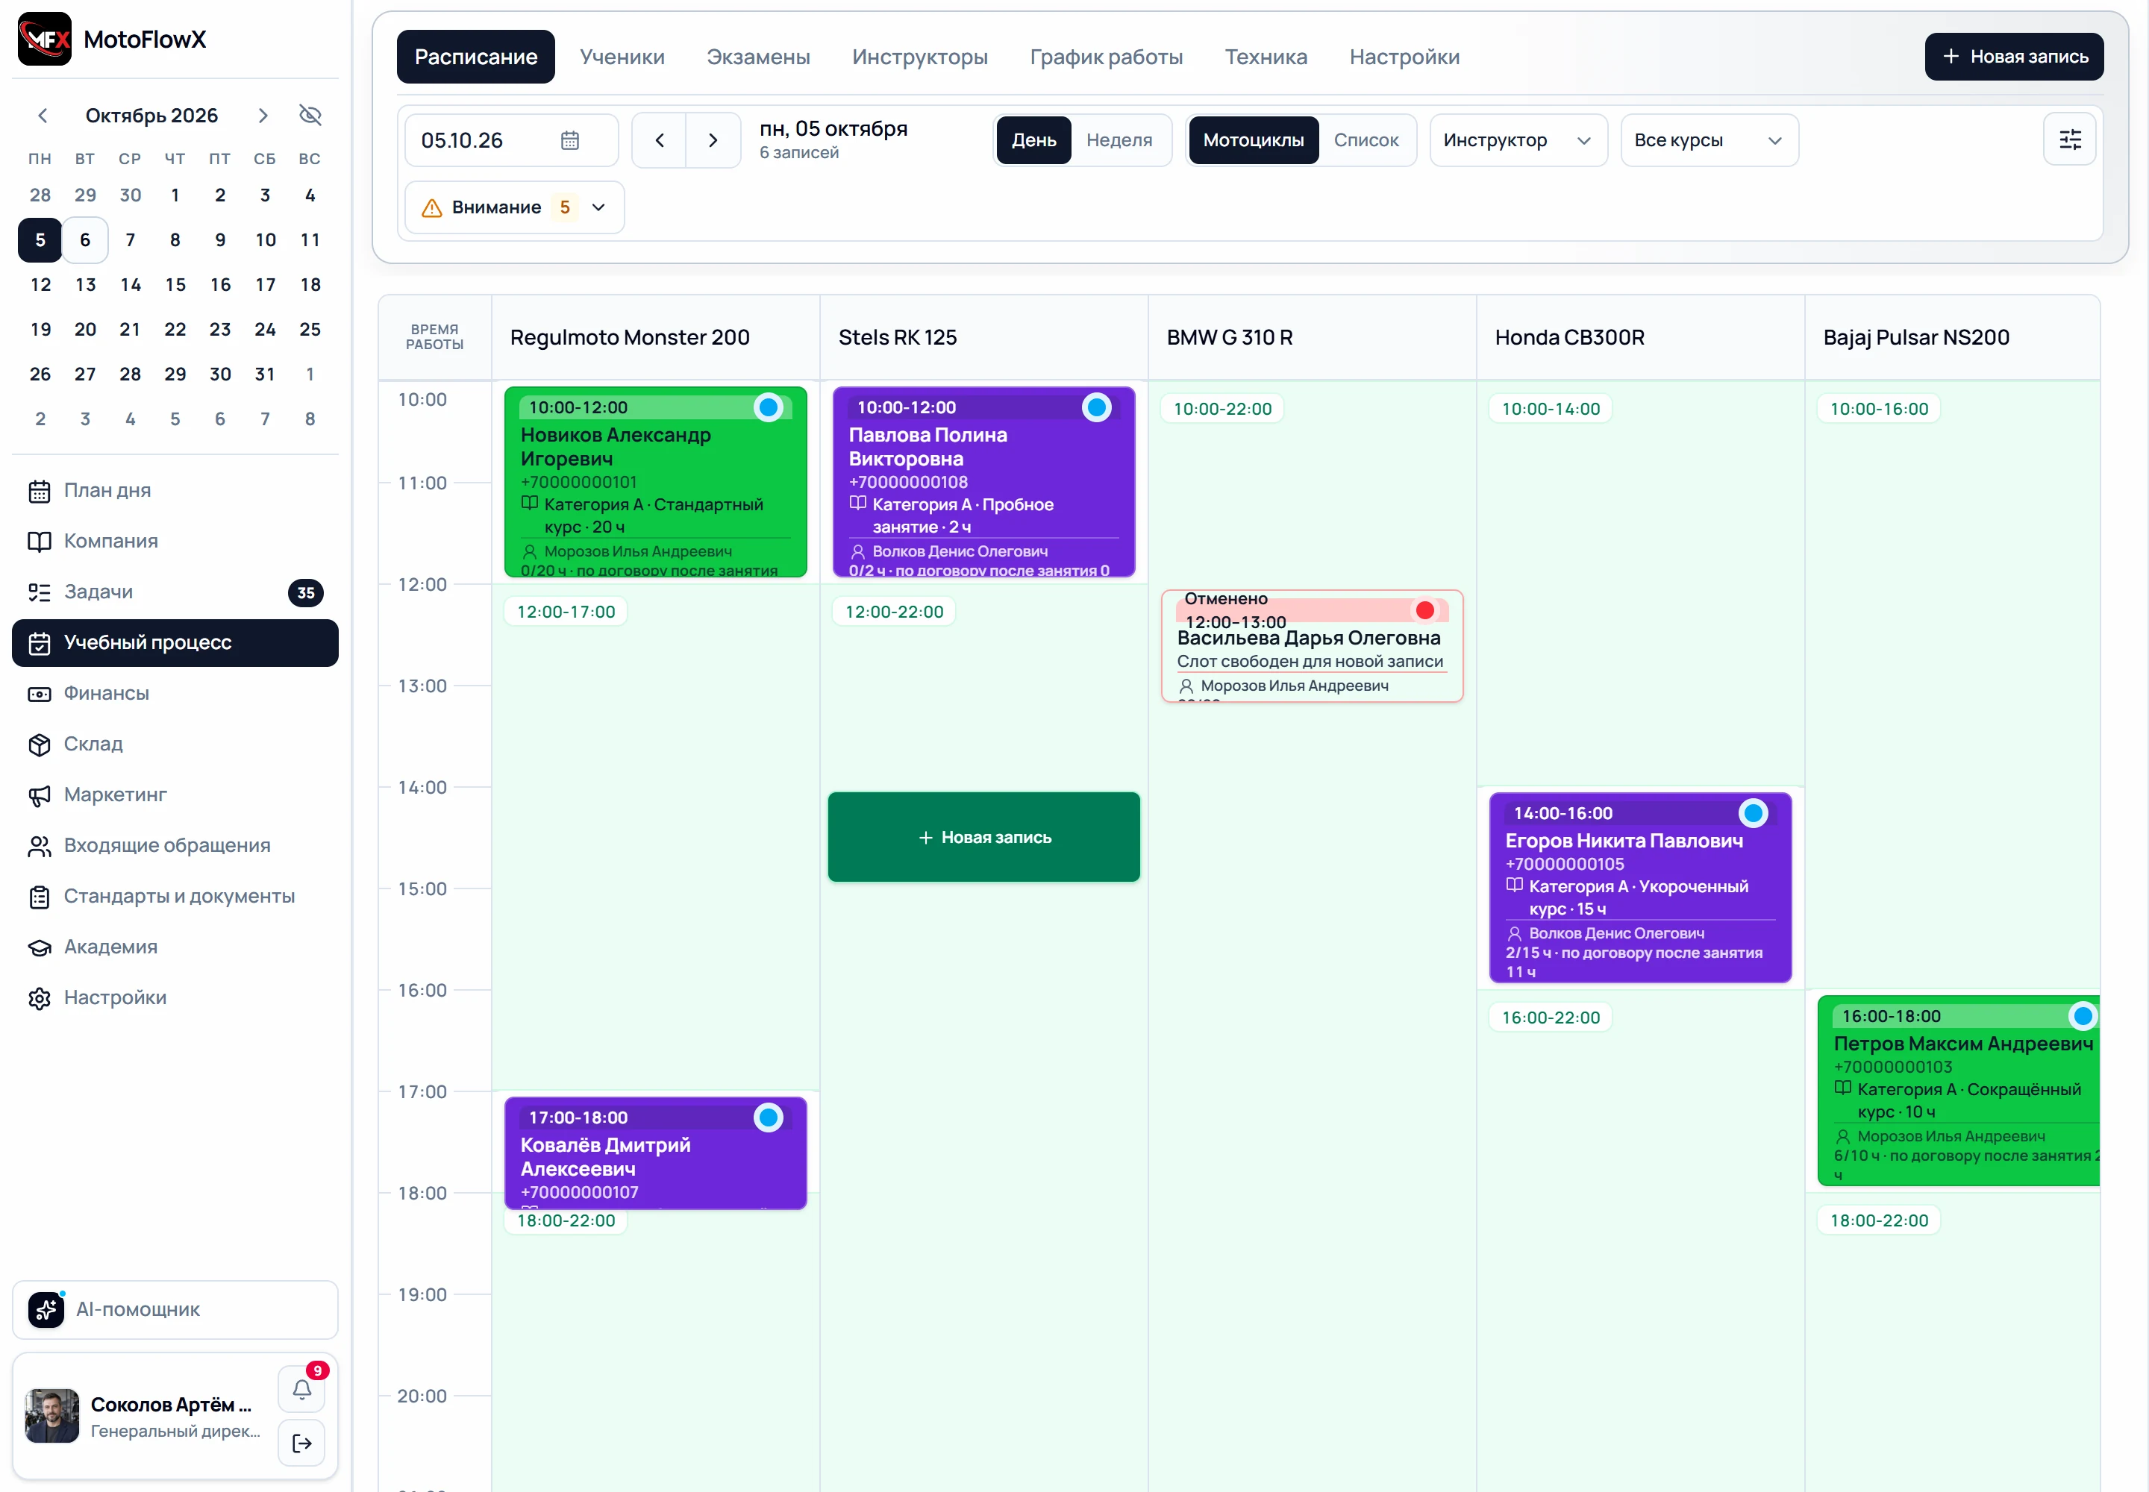Open the График работы tab
2149x1492 pixels.
coord(1107,57)
